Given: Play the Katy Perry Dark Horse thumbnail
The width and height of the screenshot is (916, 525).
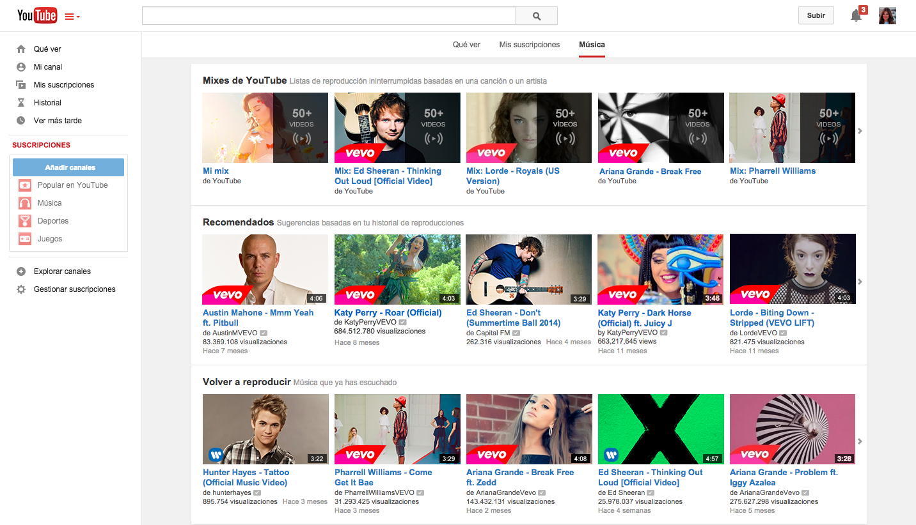Looking at the screenshot, I should [x=661, y=269].
